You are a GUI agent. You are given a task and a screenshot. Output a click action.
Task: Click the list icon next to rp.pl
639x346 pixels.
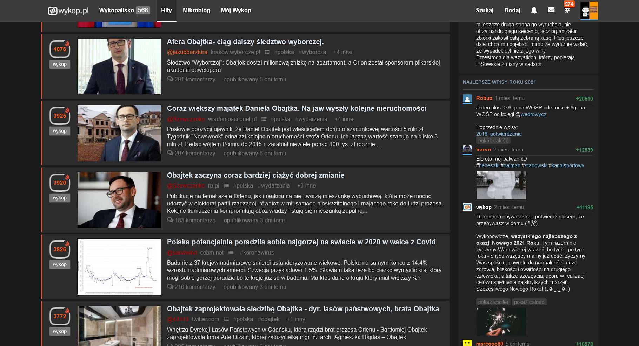226,185
